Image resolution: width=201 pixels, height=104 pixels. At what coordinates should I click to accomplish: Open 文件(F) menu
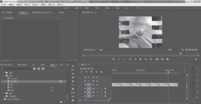pyautogui.click(x=4, y=5)
